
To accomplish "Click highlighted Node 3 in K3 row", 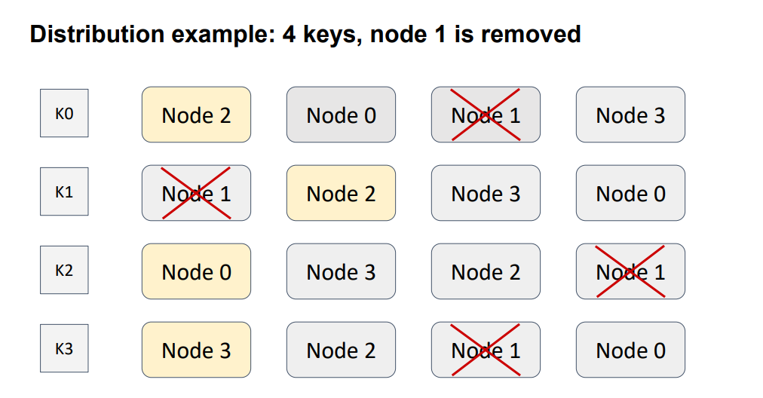I will (x=196, y=350).
